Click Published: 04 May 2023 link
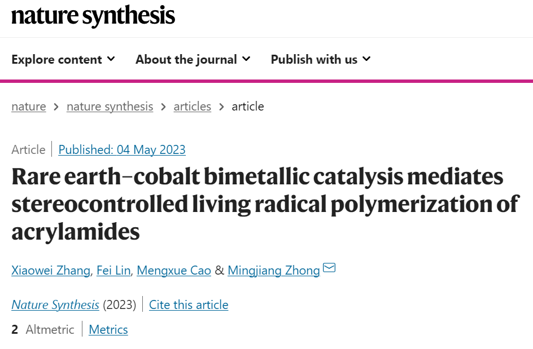Viewport: 533px width, 349px height. [x=122, y=150]
